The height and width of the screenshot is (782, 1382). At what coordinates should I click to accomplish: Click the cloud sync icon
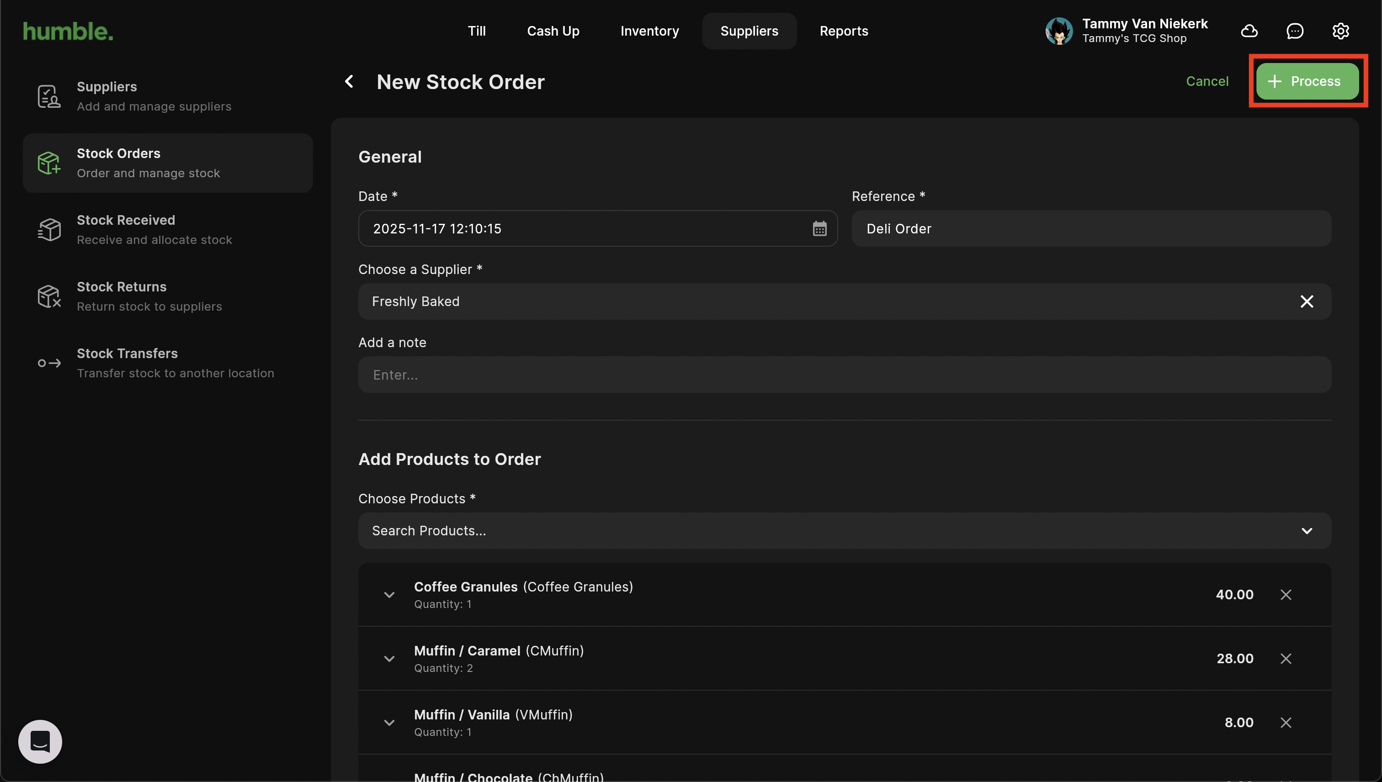click(x=1249, y=31)
